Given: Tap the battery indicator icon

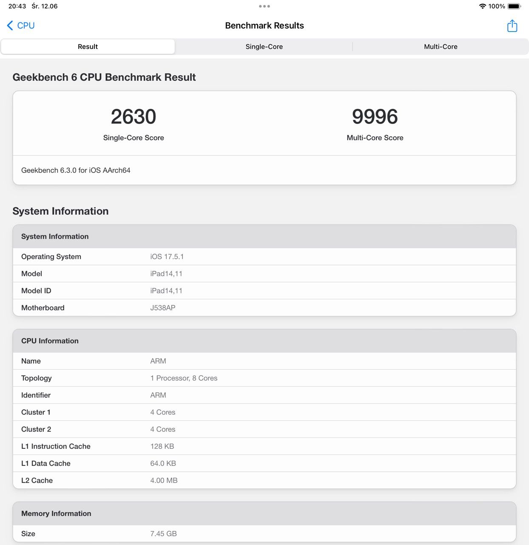Looking at the screenshot, I should 514,6.
